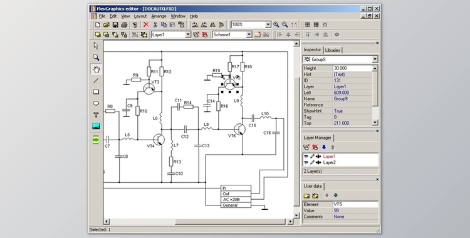Select the magnifier zoom tool in toolbox
470x238 pixels.
(x=96, y=57)
